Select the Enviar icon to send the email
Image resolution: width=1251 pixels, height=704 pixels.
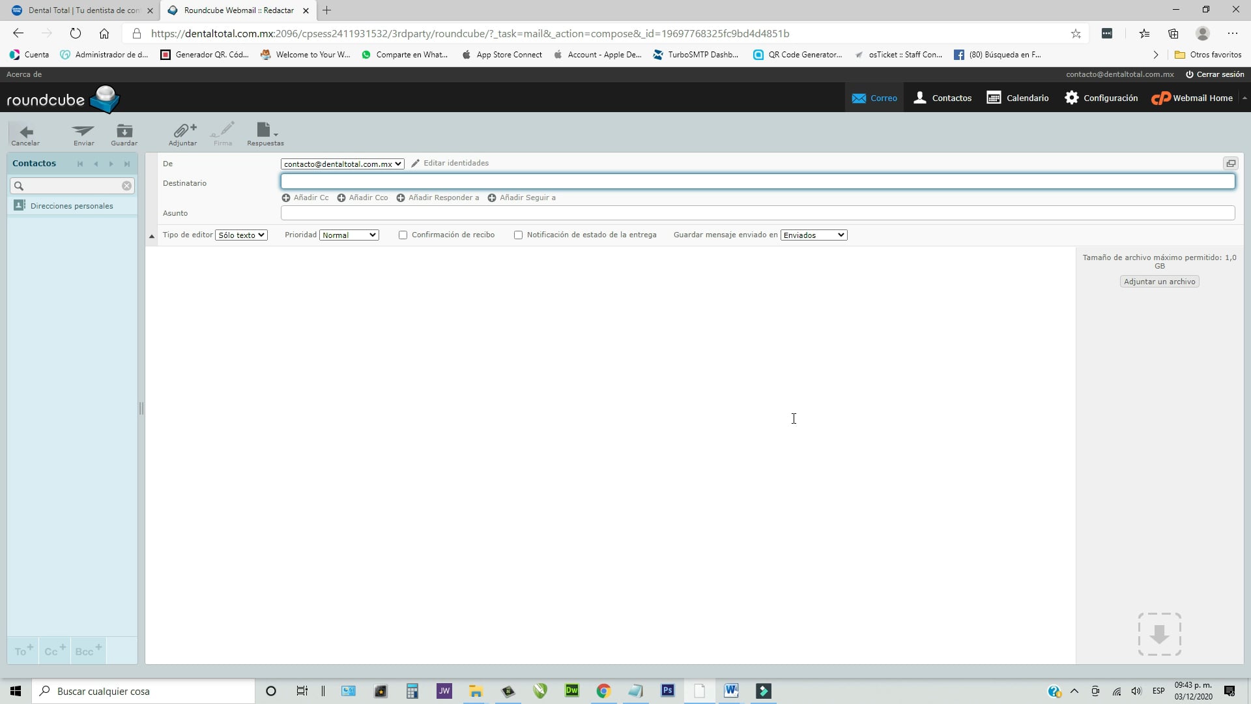click(83, 134)
